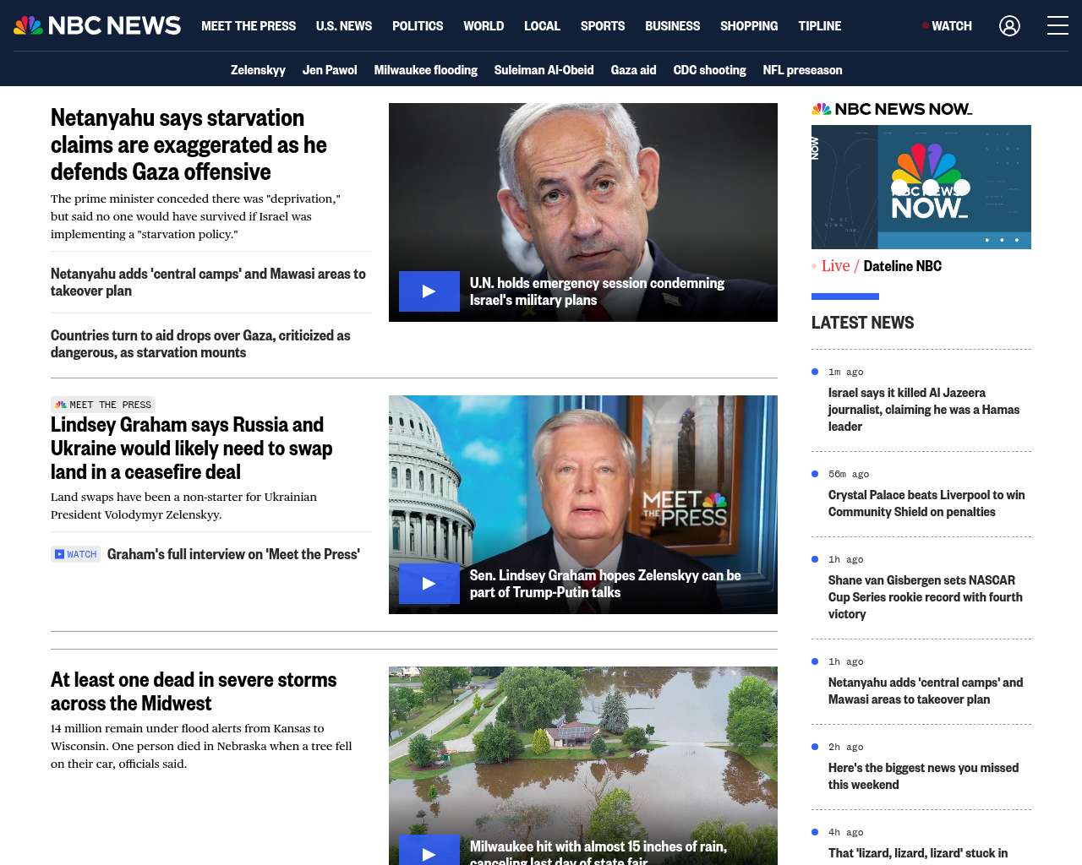Open Graham's full interview link

(x=233, y=554)
